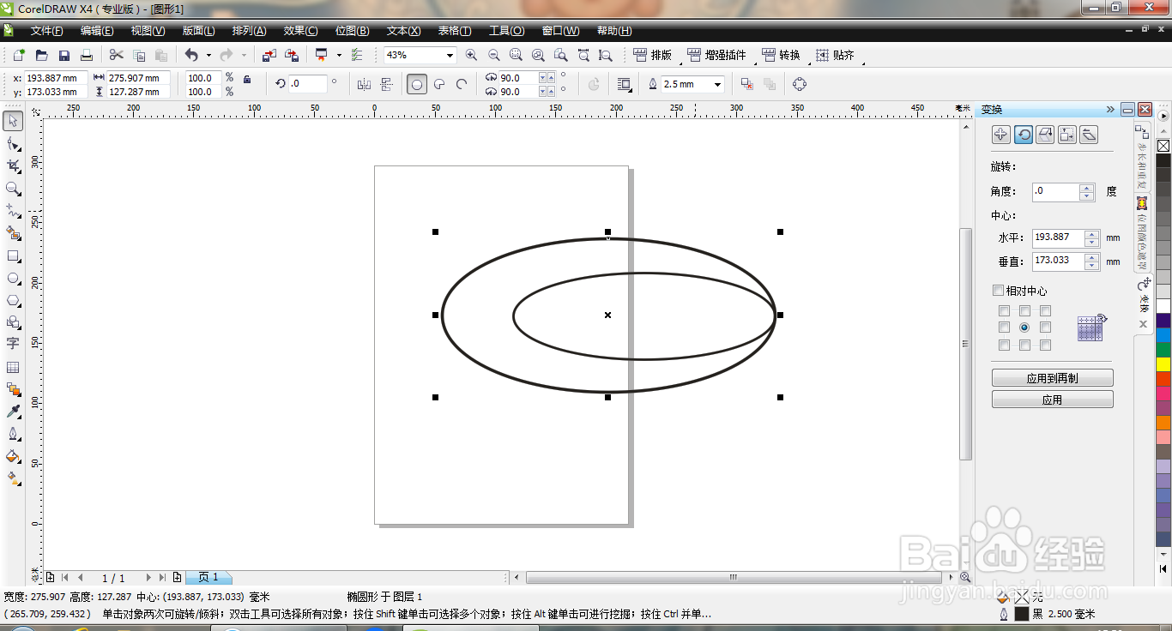Switch to Skew transform tab
This screenshot has width=1172, height=631.
1089,135
